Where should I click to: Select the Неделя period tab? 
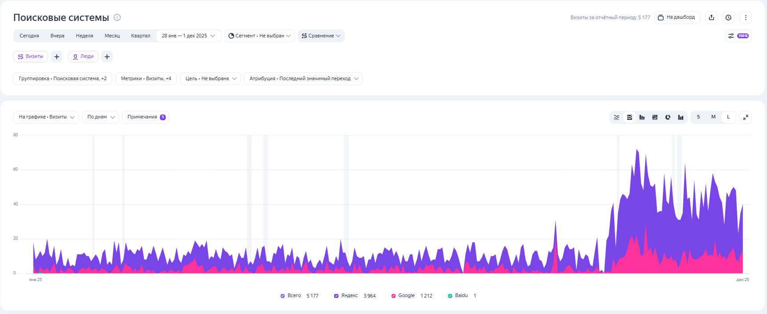coord(84,36)
